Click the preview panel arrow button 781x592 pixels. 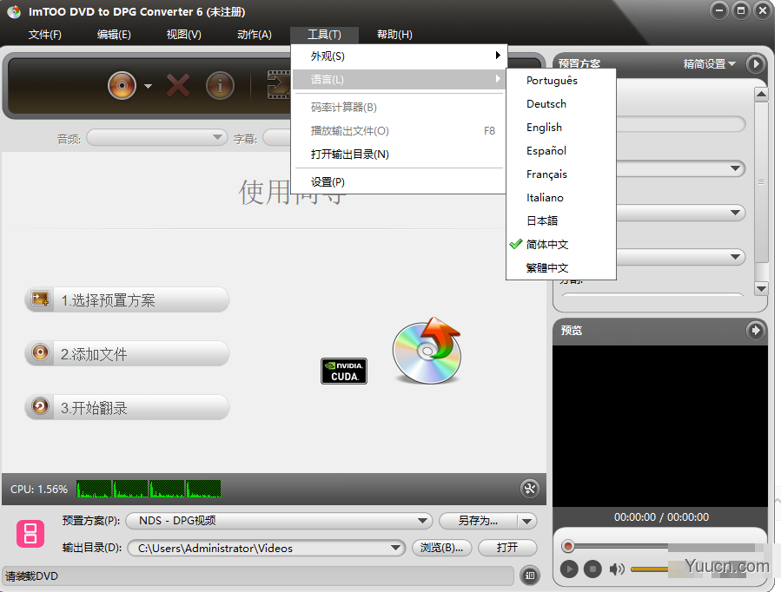pos(756,331)
